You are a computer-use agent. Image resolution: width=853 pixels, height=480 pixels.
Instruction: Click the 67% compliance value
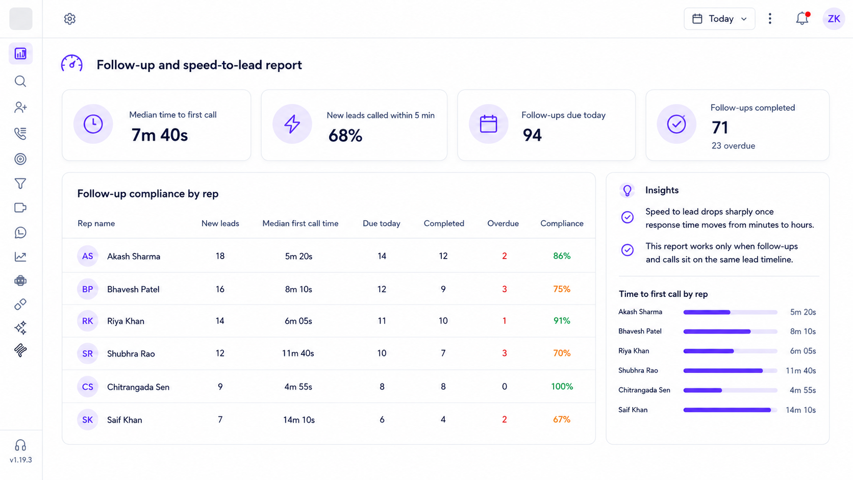pos(562,419)
